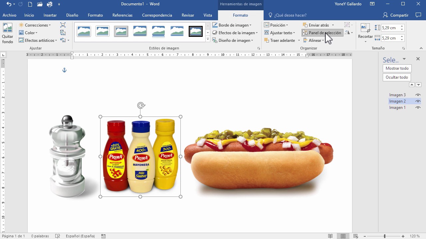Open the Ajustar texto dropdown
This screenshot has height=239, width=426.
(281, 33)
